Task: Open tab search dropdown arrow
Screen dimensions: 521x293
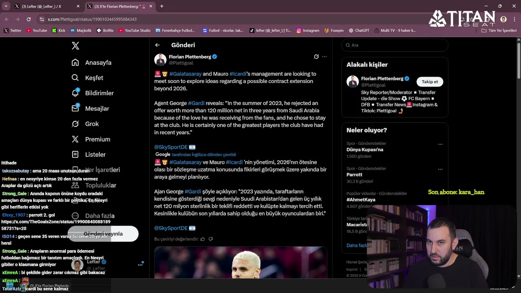Action: click(6, 6)
